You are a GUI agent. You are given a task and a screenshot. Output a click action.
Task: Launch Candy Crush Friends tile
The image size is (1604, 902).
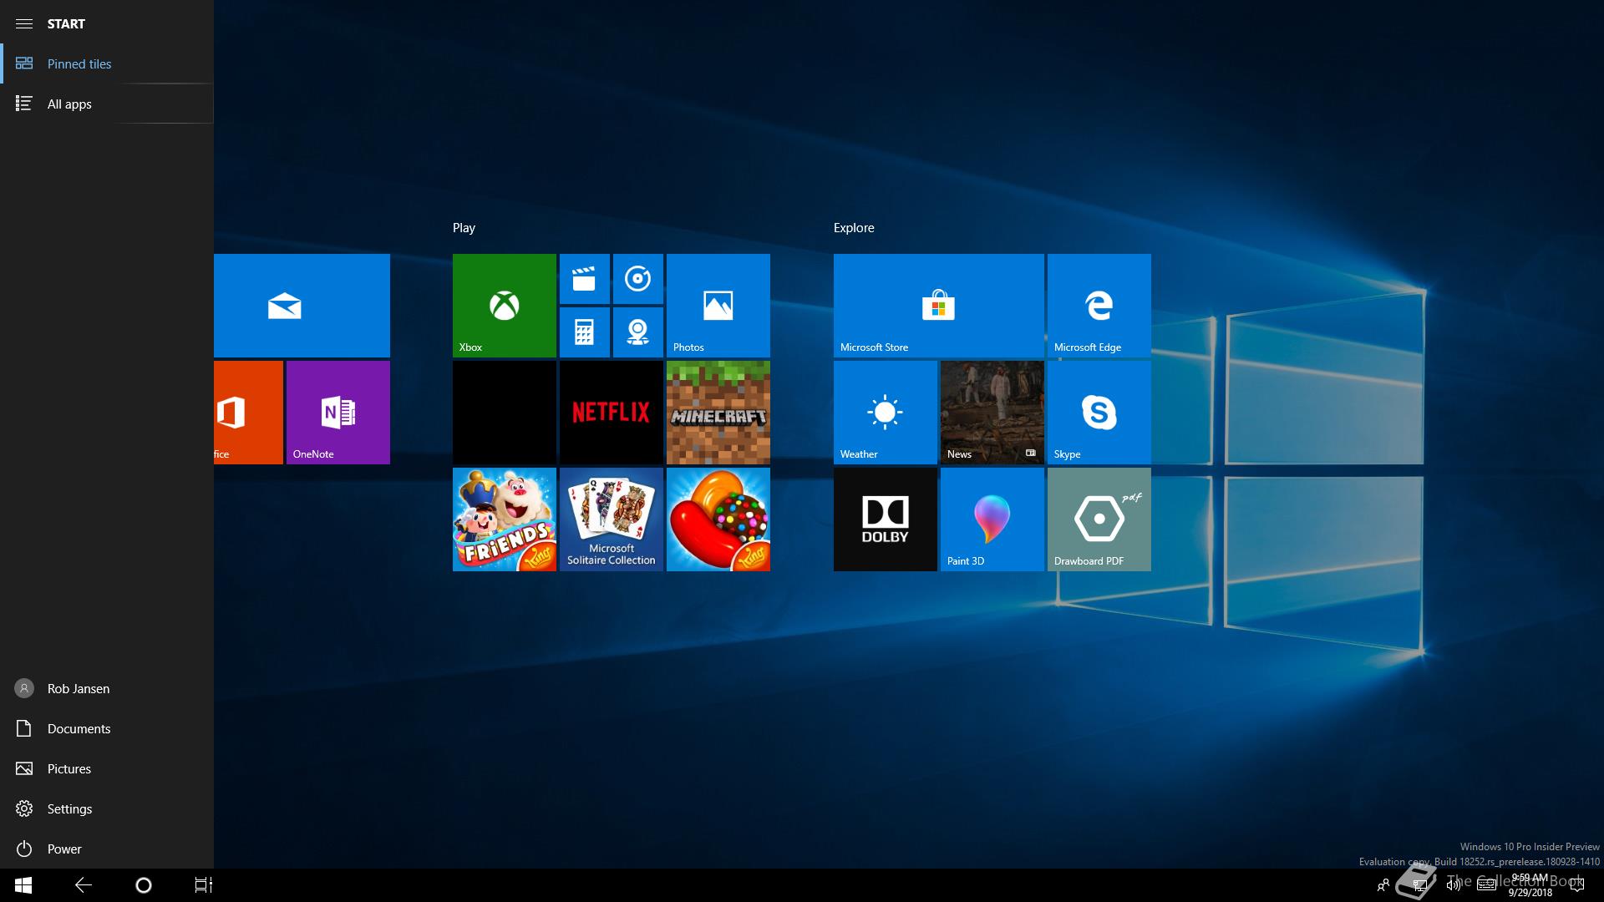tap(505, 519)
